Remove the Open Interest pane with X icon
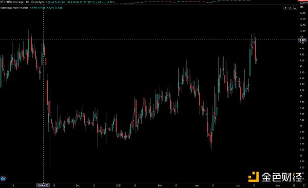This screenshot has width=308, height=188. tap(291, 8)
